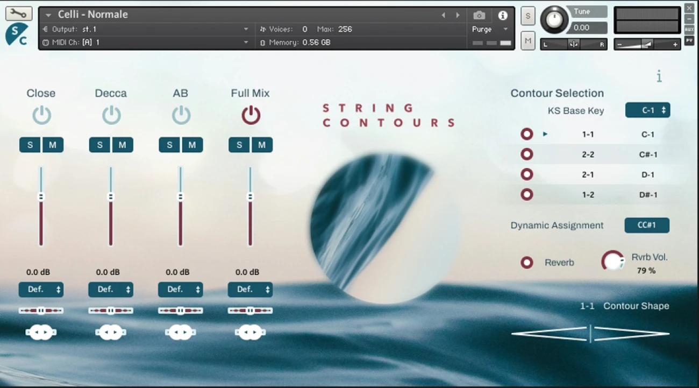Open the KS Base Key dropdown
The image size is (699, 388).
click(x=647, y=110)
